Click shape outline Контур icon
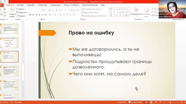Image resolution: width=186 pixels, height=104 pixels. (x=153, y=12)
